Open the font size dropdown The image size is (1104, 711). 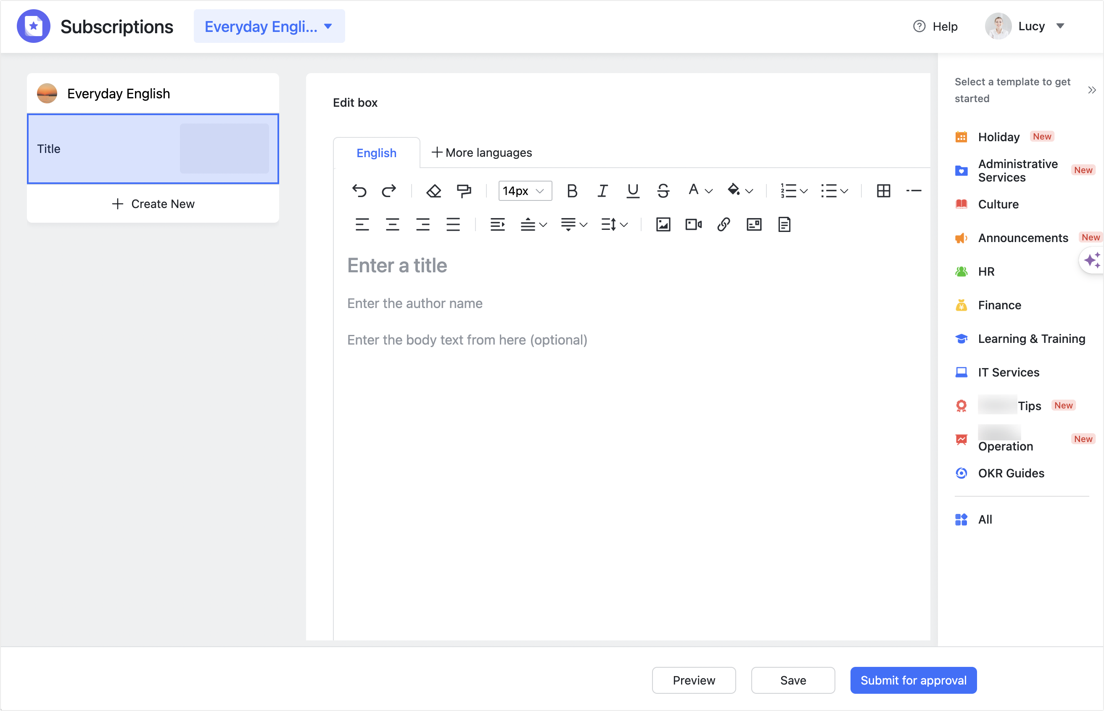tap(524, 191)
